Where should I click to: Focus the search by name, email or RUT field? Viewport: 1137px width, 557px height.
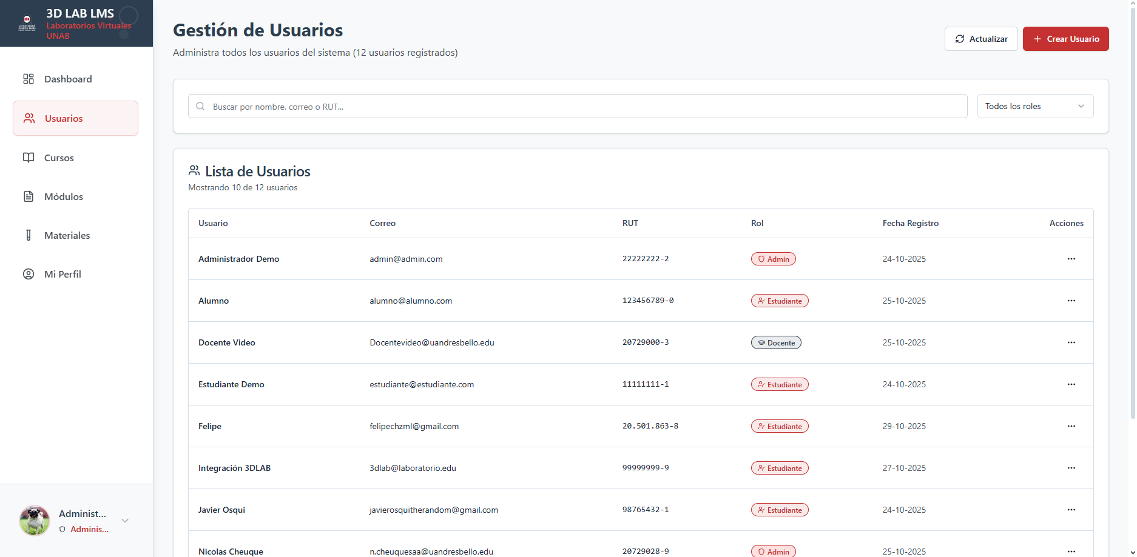pyautogui.click(x=577, y=106)
